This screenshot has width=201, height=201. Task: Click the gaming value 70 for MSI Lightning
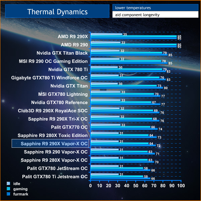pos(157,94)
